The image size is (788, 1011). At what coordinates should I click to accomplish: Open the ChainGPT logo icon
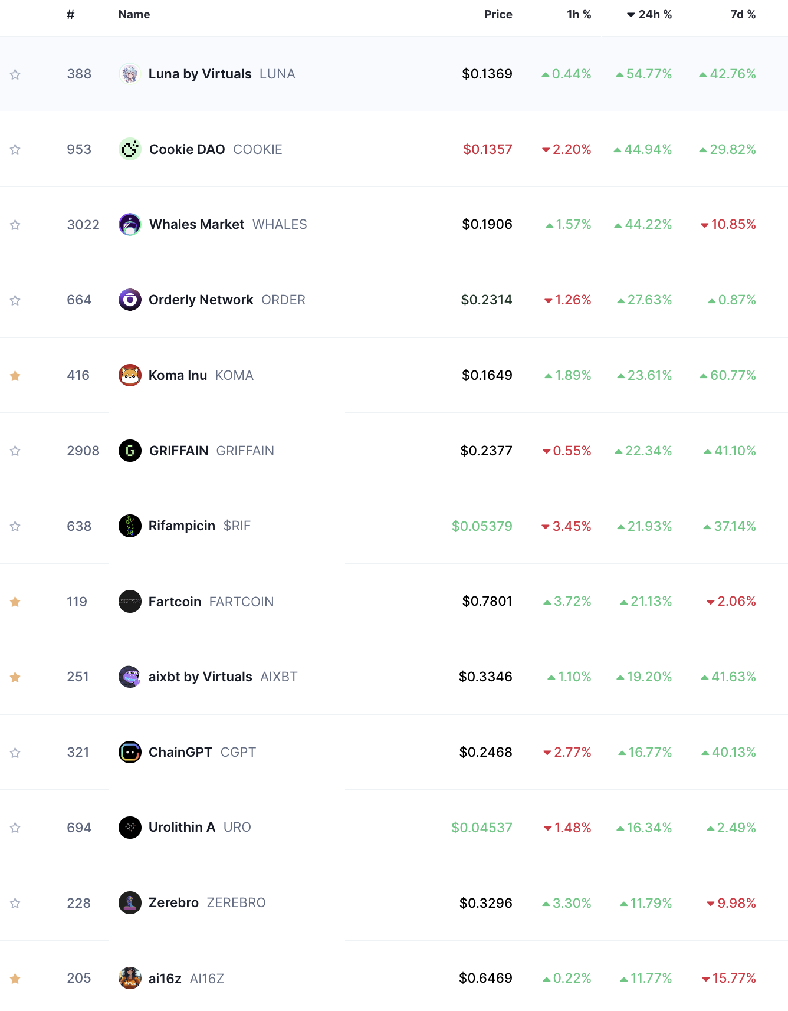(x=130, y=752)
